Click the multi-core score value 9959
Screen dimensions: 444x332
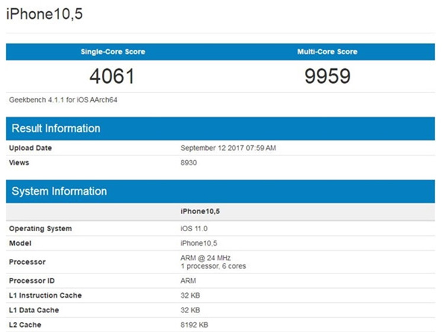point(327,76)
